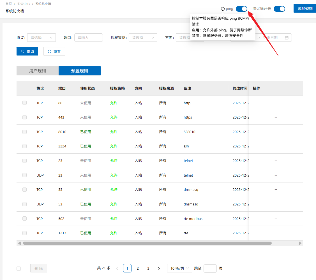Go to next page with right chevron
The height and width of the screenshot is (280, 316).
click(x=159, y=268)
